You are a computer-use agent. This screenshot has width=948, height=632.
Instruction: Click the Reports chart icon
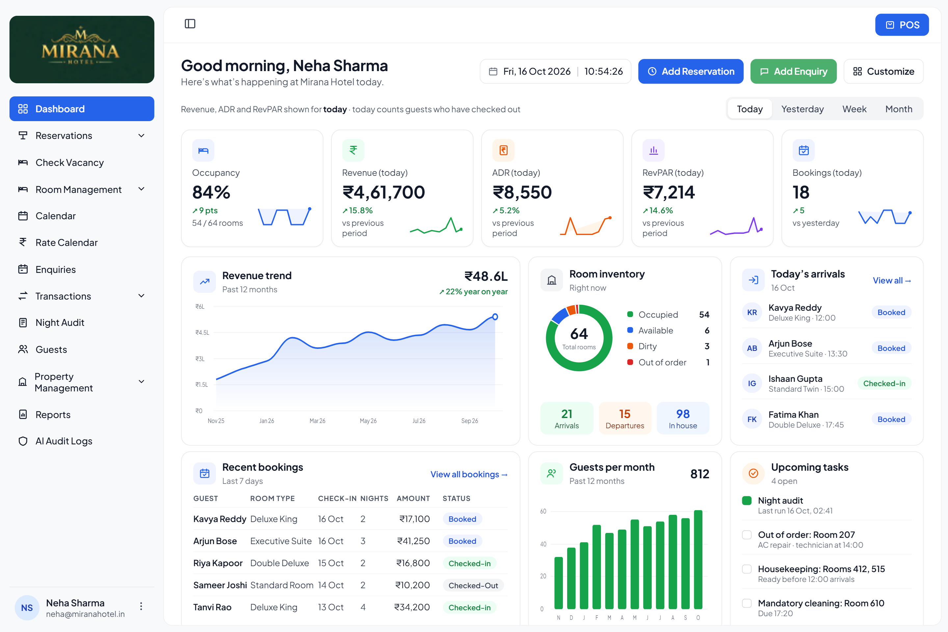(23, 414)
